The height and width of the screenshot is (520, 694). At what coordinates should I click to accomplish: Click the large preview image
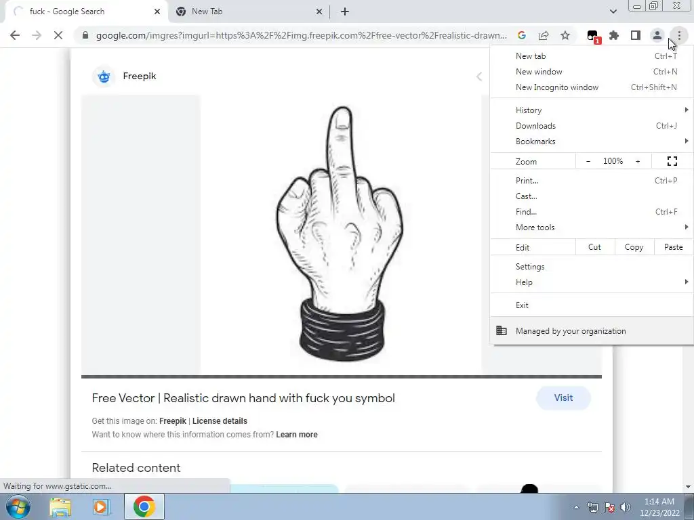[341, 234]
